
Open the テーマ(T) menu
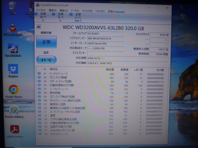click(x=75, y=11)
